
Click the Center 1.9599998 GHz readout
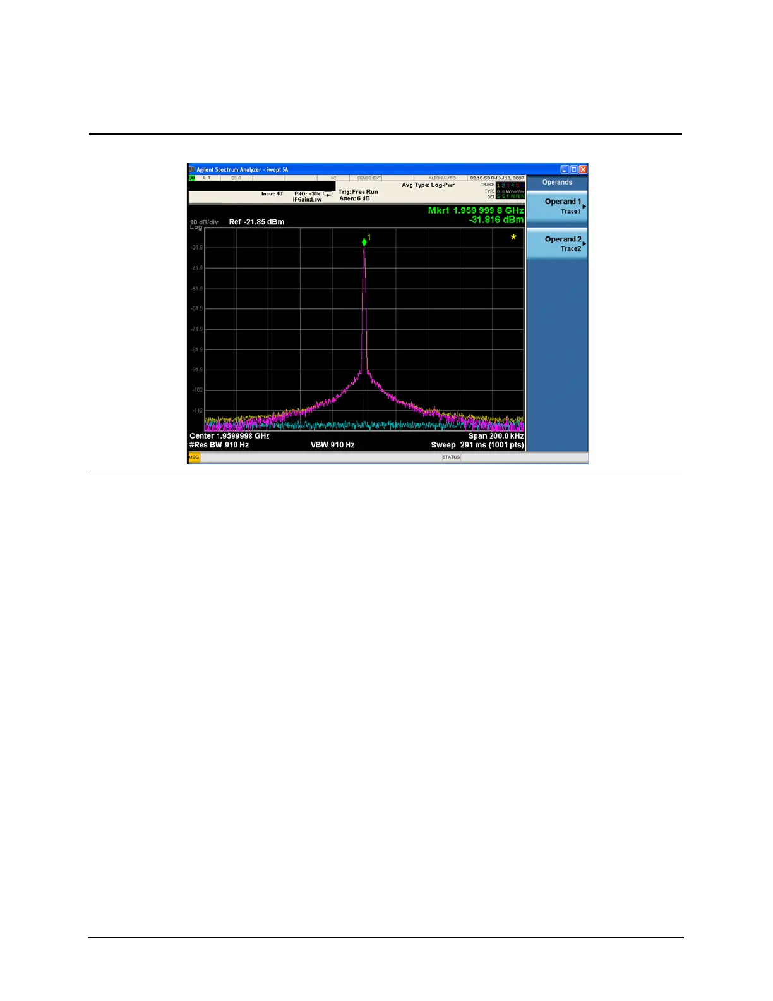[229, 436]
